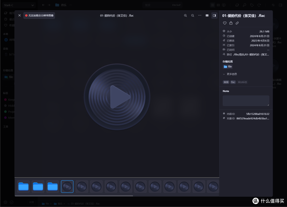Click '音乐' in the bottom path bar
This screenshot has height=207, width=287.
58,204
